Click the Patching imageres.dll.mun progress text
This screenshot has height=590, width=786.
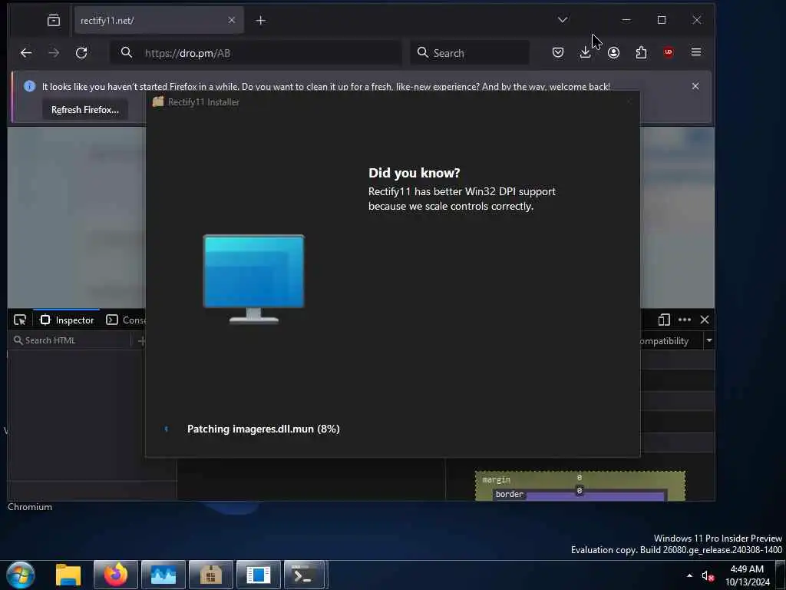click(263, 429)
